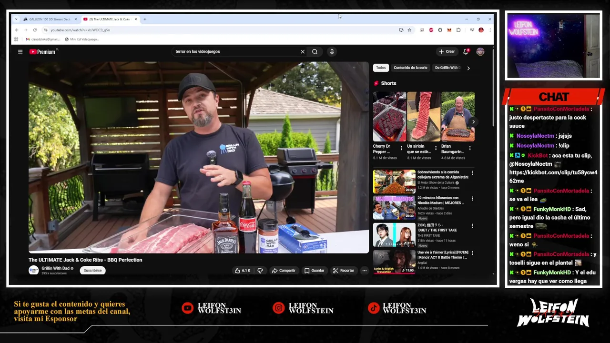Open options for Cherry Dr Pepper short
This screenshot has width=610, height=343.
tap(401, 148)
